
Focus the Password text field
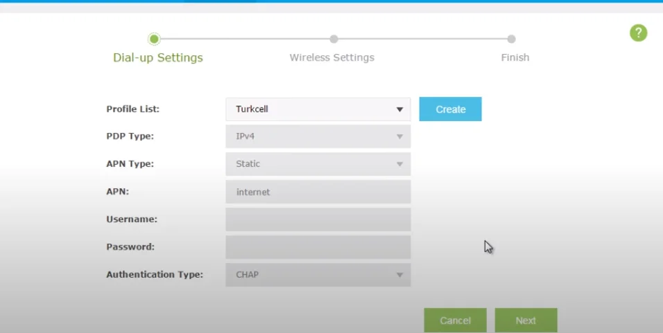(318, 247)
